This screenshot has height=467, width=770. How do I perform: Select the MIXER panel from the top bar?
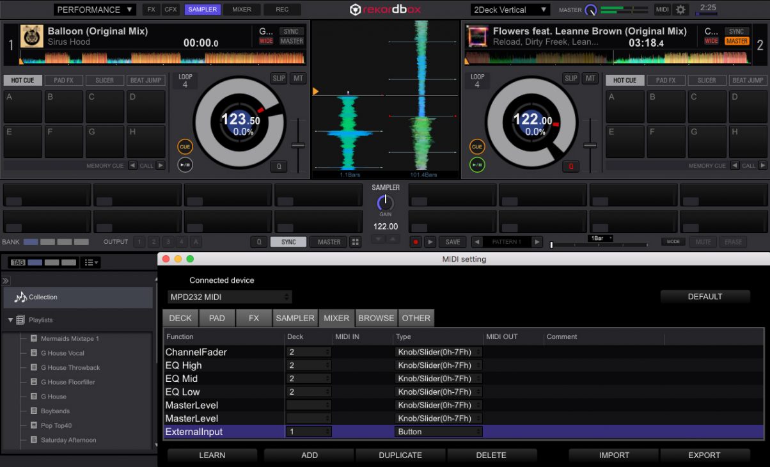point(241,10)
